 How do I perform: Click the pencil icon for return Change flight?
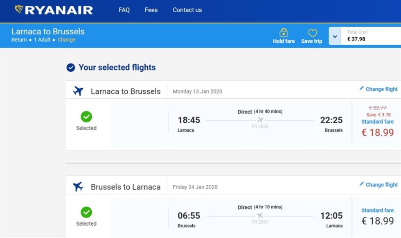pyautogui.click(x=361, y=184)
